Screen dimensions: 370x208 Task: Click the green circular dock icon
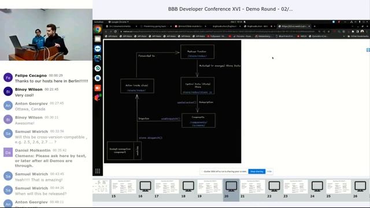pyautogui.click(x=98, y=68)
